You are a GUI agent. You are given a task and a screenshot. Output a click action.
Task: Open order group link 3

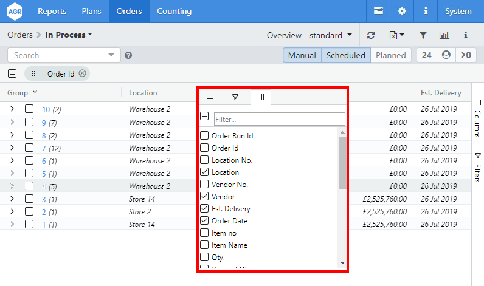44,199
